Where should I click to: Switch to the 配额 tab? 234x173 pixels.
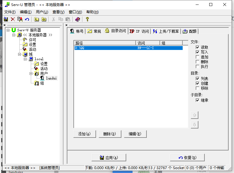coord(190,31)
